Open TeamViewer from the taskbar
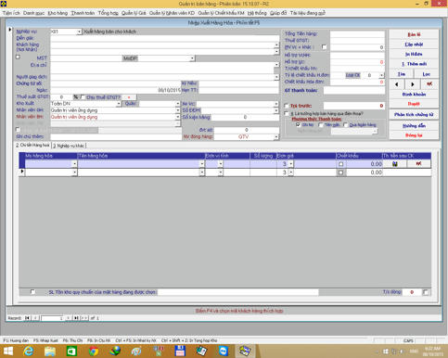 (x=224, y=352)
